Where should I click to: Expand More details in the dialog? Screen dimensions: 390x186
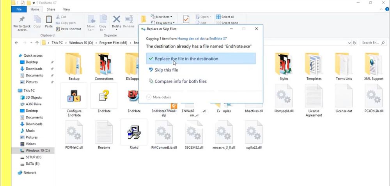[x=159, y=97]
